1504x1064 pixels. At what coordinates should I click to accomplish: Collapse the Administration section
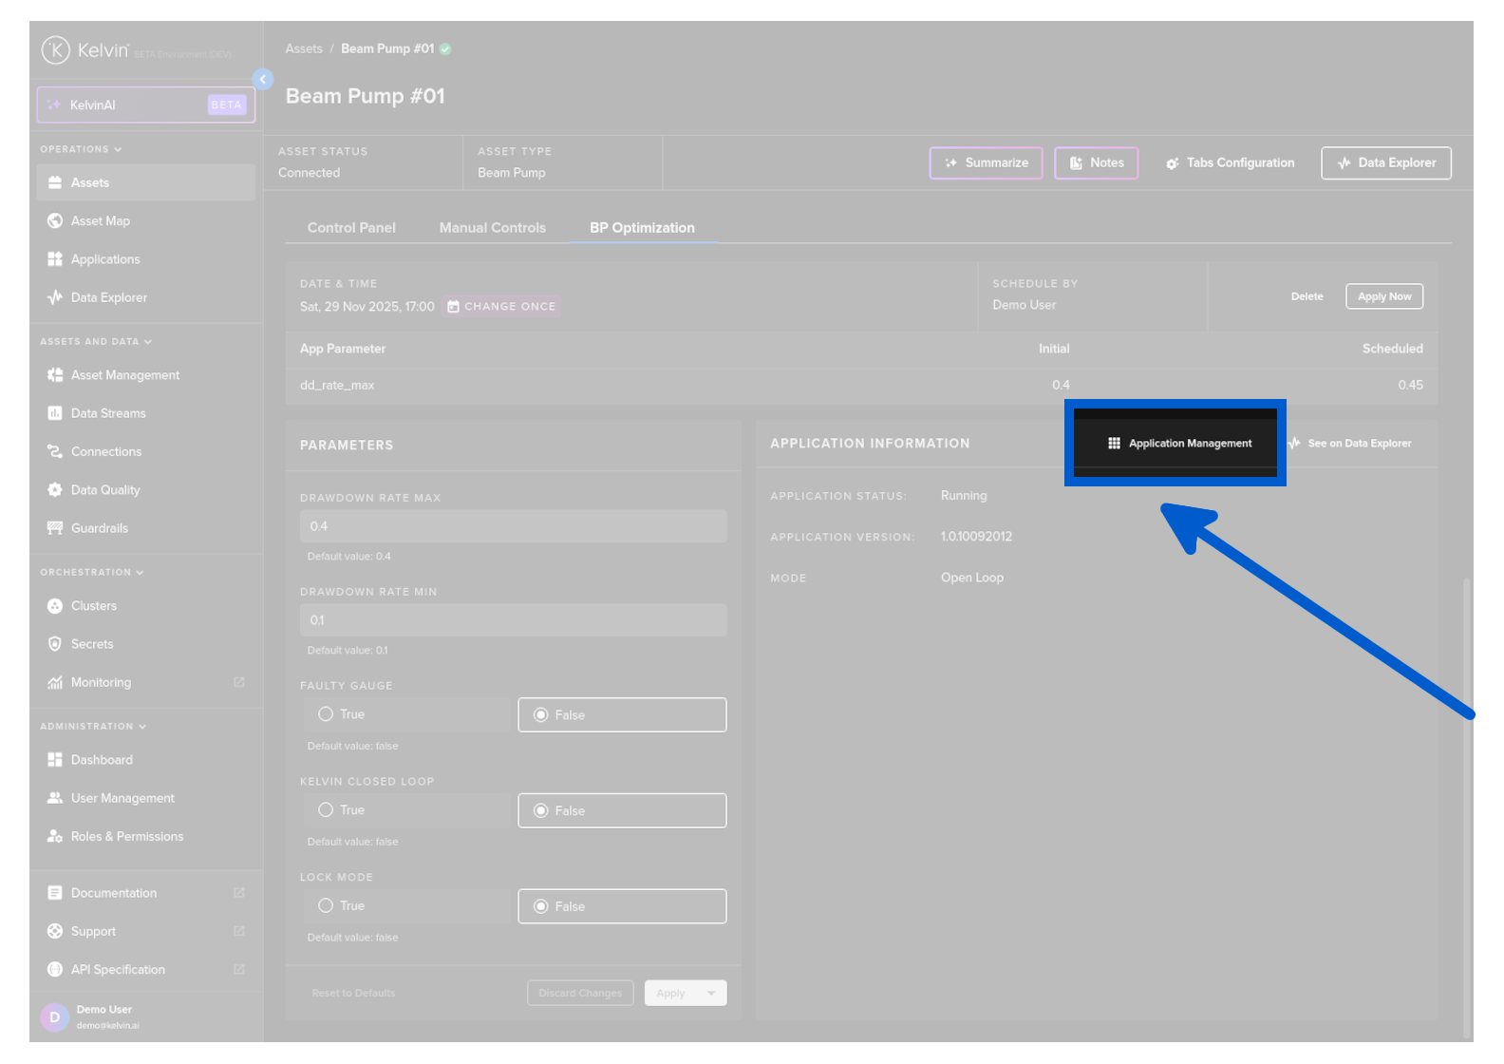pyautogui.click(x=142, y=727)
